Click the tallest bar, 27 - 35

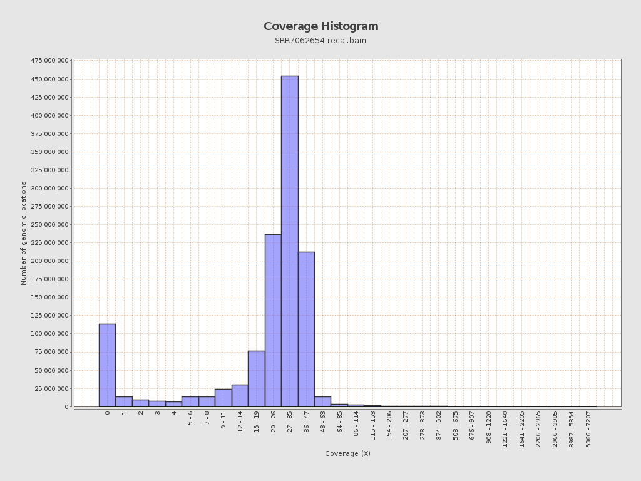coord(290,241)
